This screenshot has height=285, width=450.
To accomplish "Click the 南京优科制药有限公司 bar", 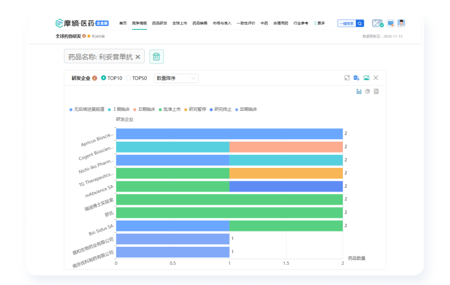I will (x=173, y=252).
